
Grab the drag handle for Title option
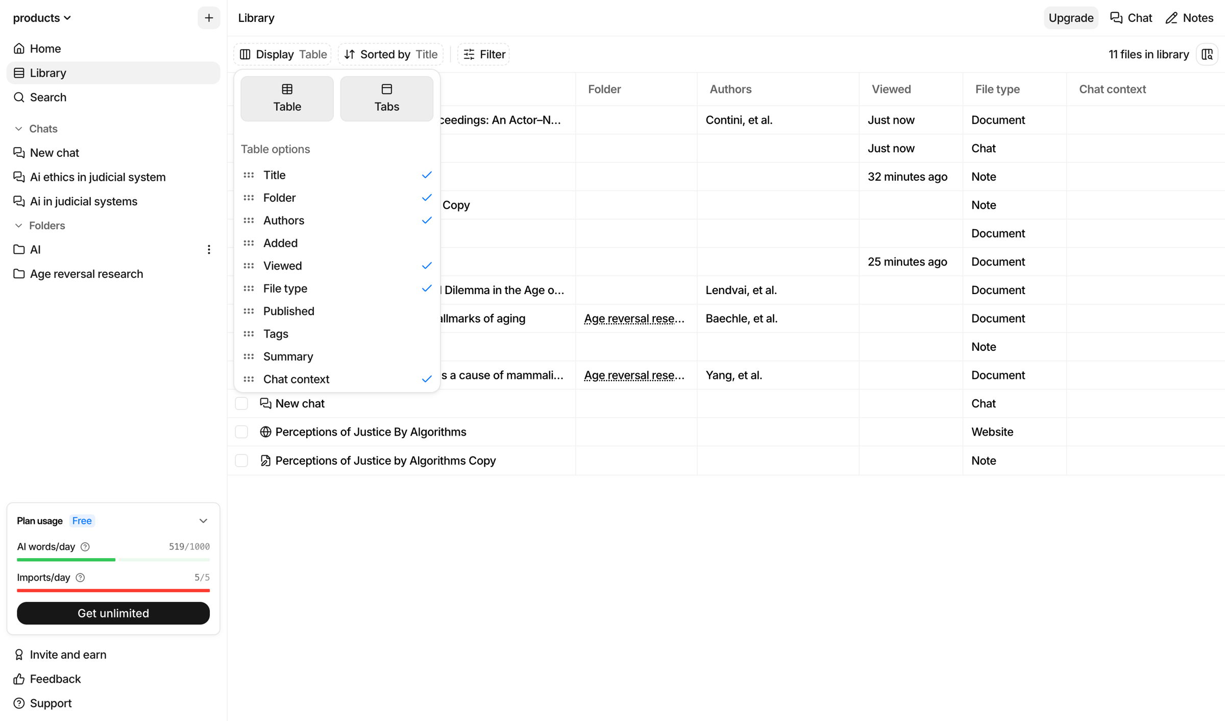[x=249, y=175]
